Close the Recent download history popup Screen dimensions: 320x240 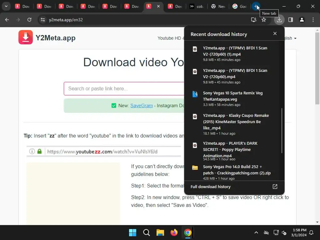[x=275, y=33]
